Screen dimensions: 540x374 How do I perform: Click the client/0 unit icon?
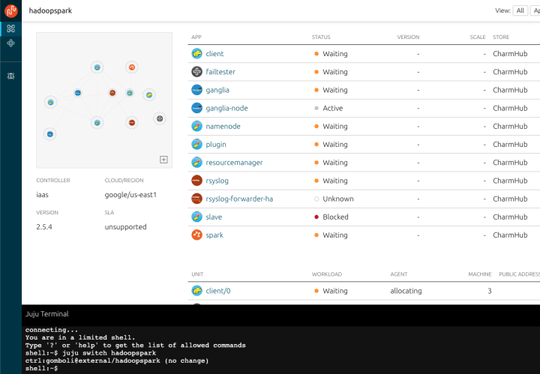pos(196,291)
